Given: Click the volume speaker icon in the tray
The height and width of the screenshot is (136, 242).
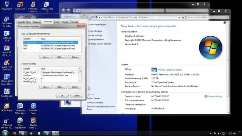Looking at the screenshot, I should pos(219,133).
